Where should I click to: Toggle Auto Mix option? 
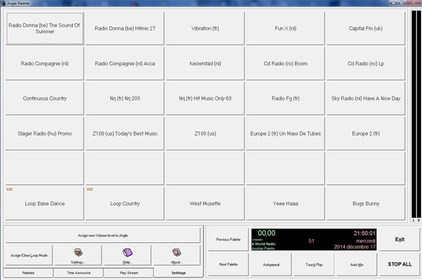click(x=357, y=264)
